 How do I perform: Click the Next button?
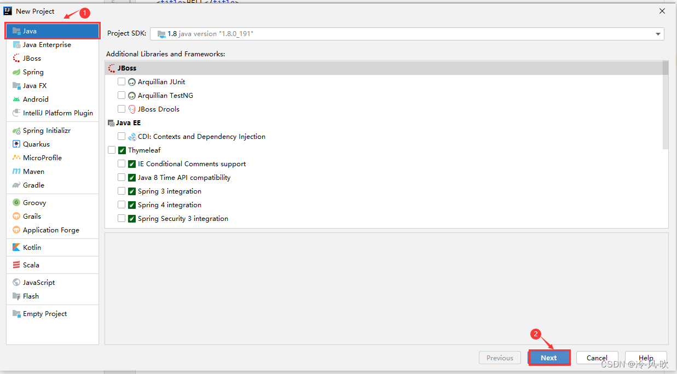pos(549,358)
